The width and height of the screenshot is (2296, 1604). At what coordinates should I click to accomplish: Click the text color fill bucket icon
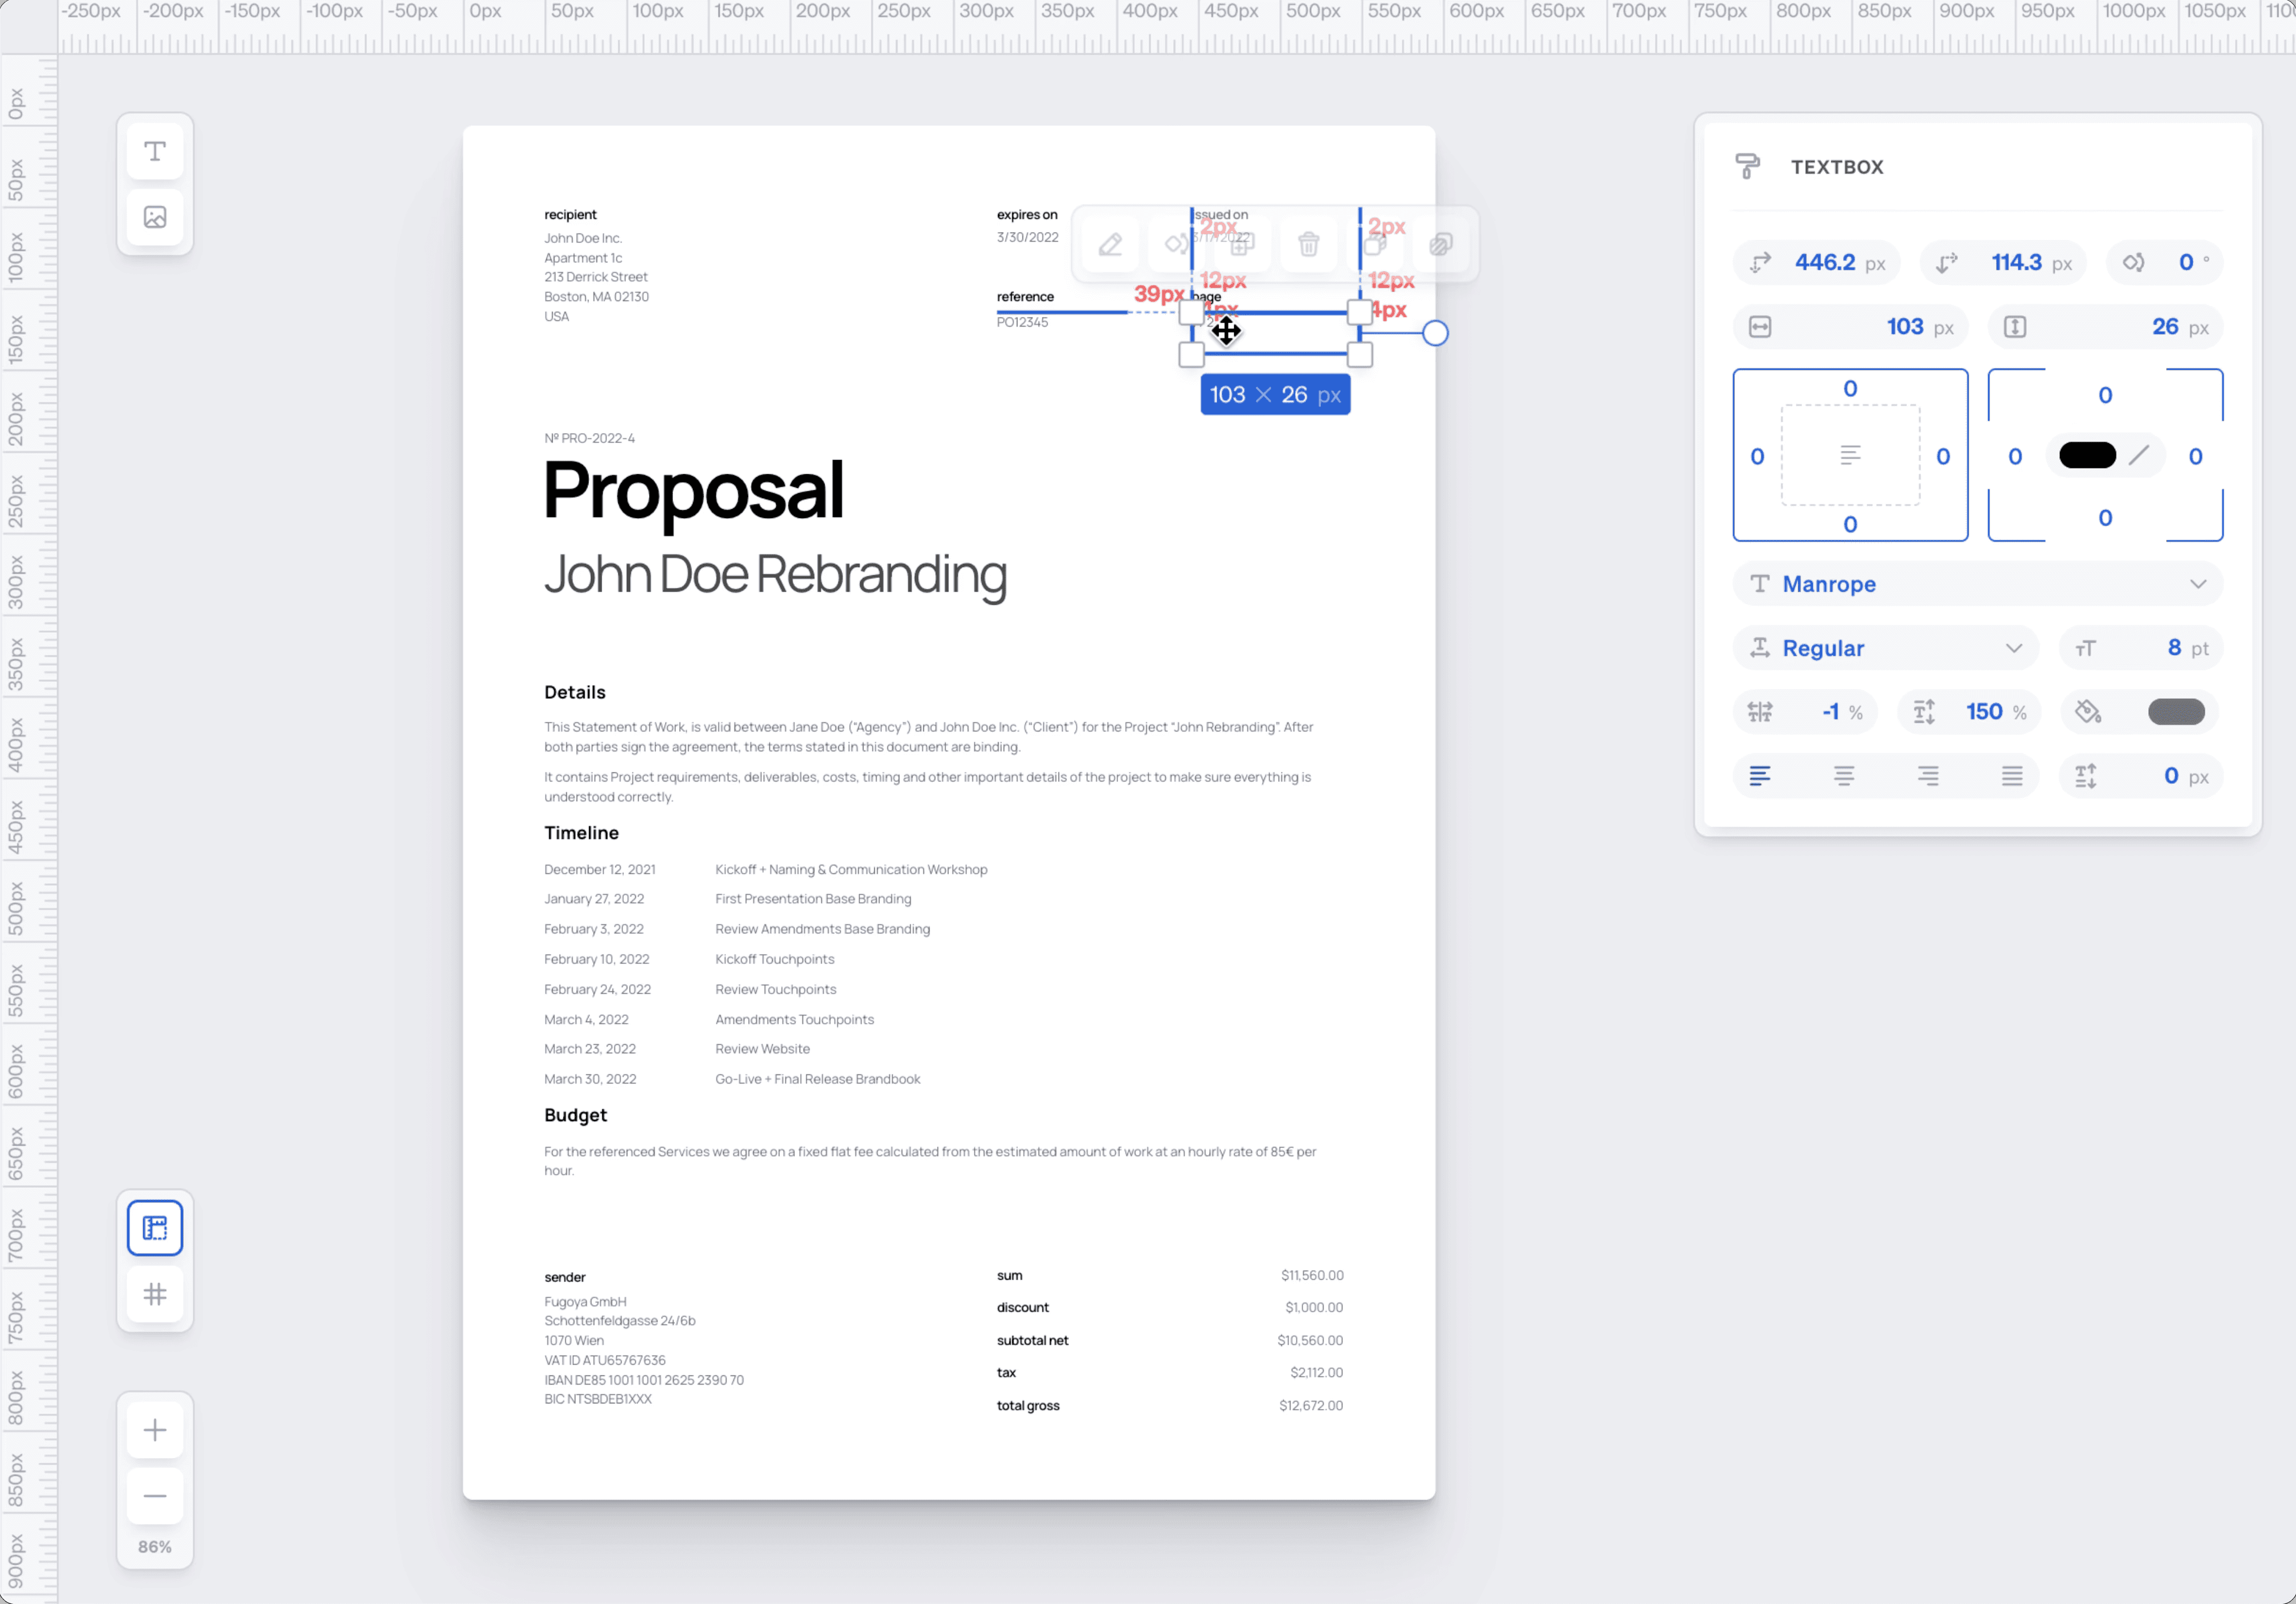pos(2088,711)
